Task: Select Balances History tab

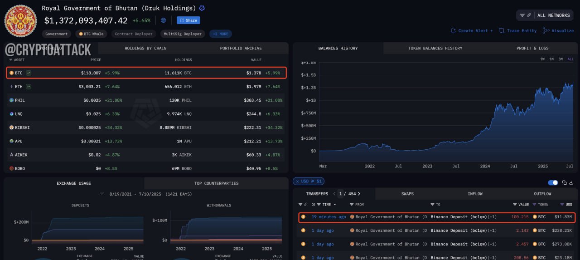Action: point(338,48)
